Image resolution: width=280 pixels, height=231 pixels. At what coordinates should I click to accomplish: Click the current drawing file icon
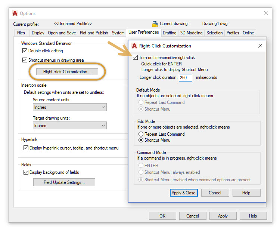click(x=155, y=24)
